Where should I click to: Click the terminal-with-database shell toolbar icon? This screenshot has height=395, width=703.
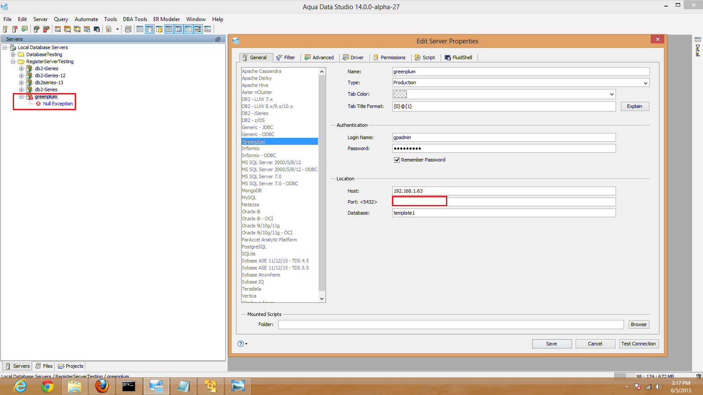(x=97, y=29)
